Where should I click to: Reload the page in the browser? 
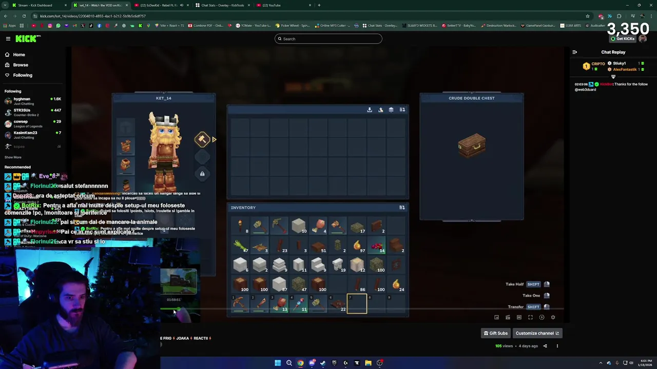coord(24,16)
